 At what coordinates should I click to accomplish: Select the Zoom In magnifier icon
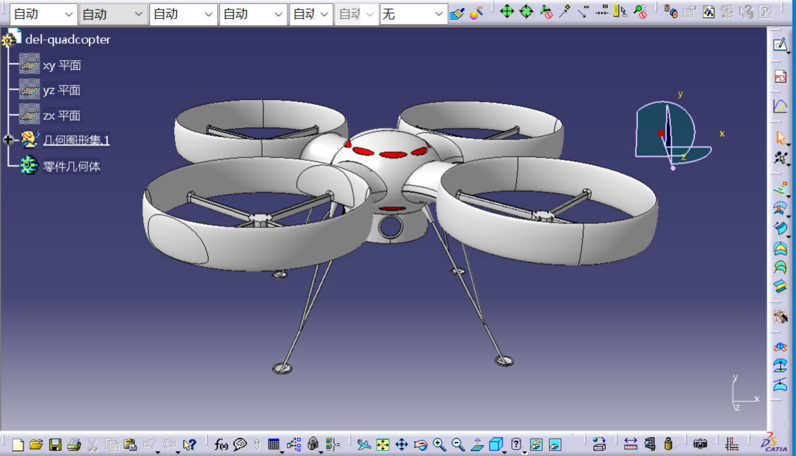[x=439, y=445]
